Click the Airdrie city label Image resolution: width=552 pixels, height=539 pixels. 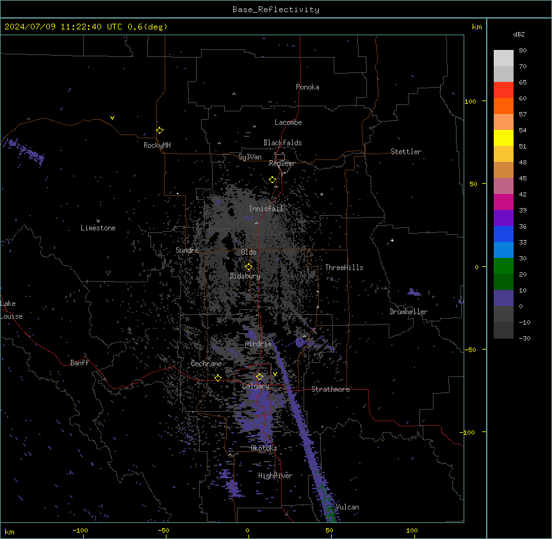click(x=258, y=344)
